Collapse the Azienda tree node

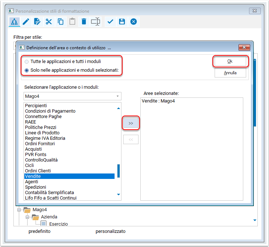coord(27,217)
